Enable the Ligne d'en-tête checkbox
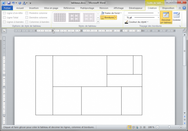Viewport: 188px width, 131px height. point(4,13)
